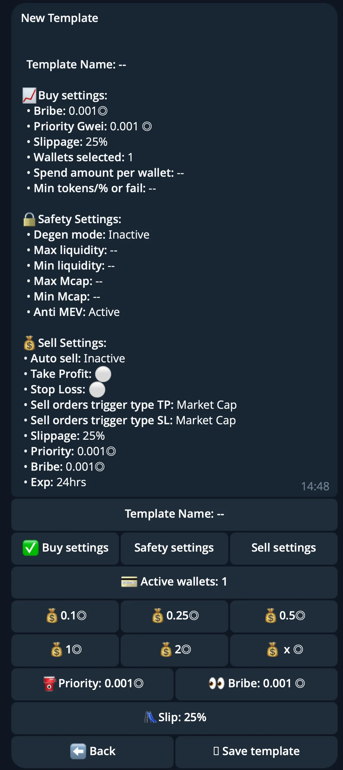
Task: Click the Safety Settings lock emoji
Action: tap(29, 219)
